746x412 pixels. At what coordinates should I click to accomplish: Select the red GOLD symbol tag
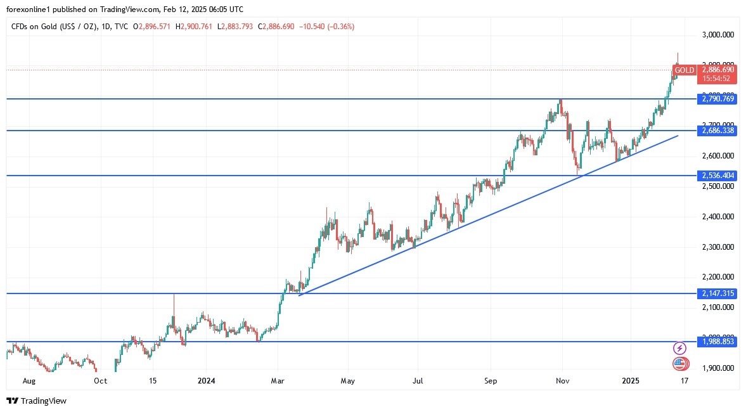click(x=684, y=70)
